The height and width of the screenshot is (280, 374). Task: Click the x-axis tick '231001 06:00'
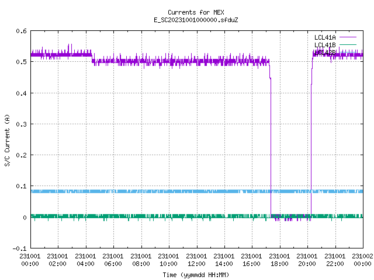(113, 260)
